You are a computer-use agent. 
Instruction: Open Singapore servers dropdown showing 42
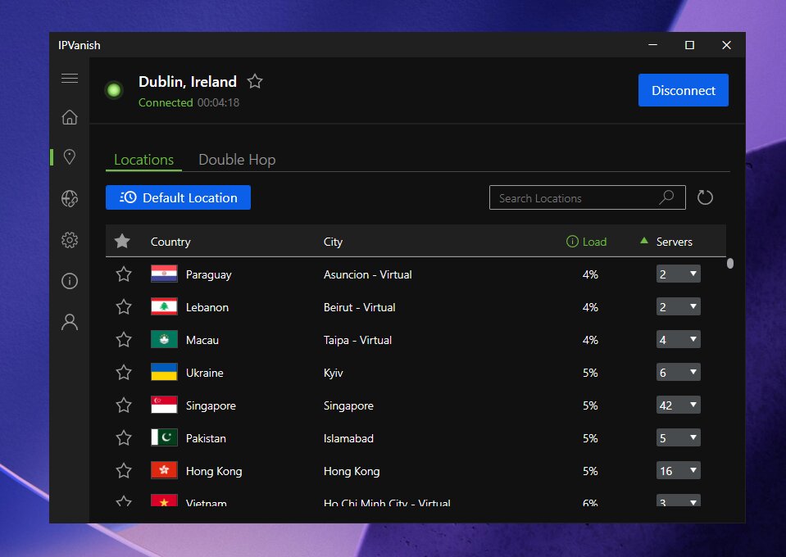pos(679,405)
